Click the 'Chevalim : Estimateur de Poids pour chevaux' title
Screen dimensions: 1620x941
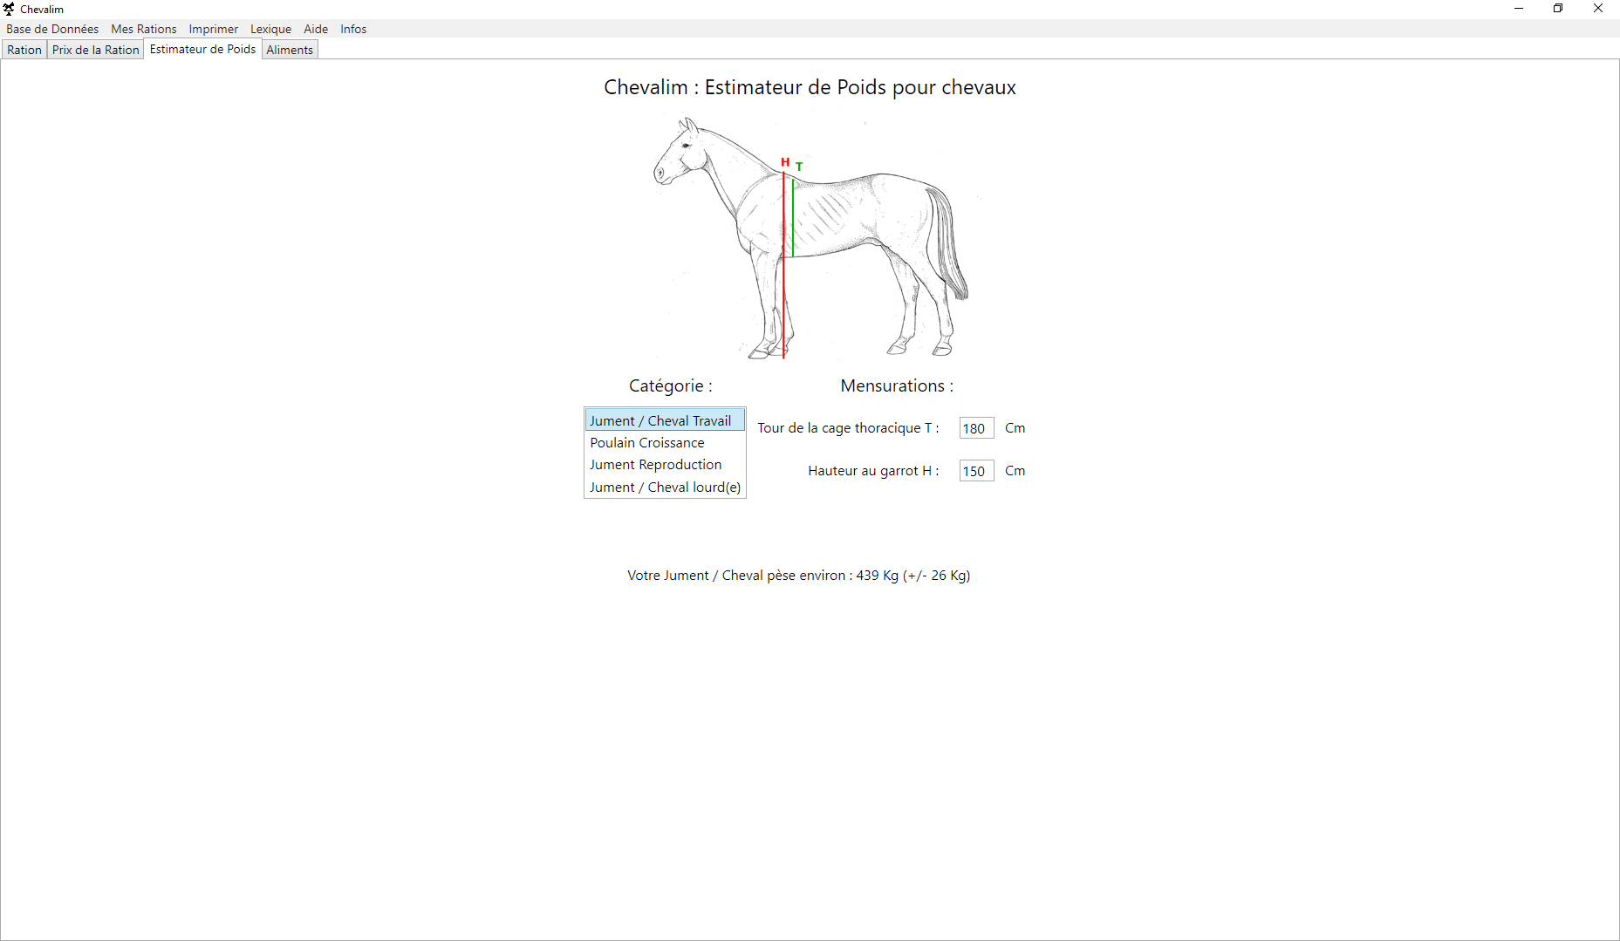click(x=810, y=87)
